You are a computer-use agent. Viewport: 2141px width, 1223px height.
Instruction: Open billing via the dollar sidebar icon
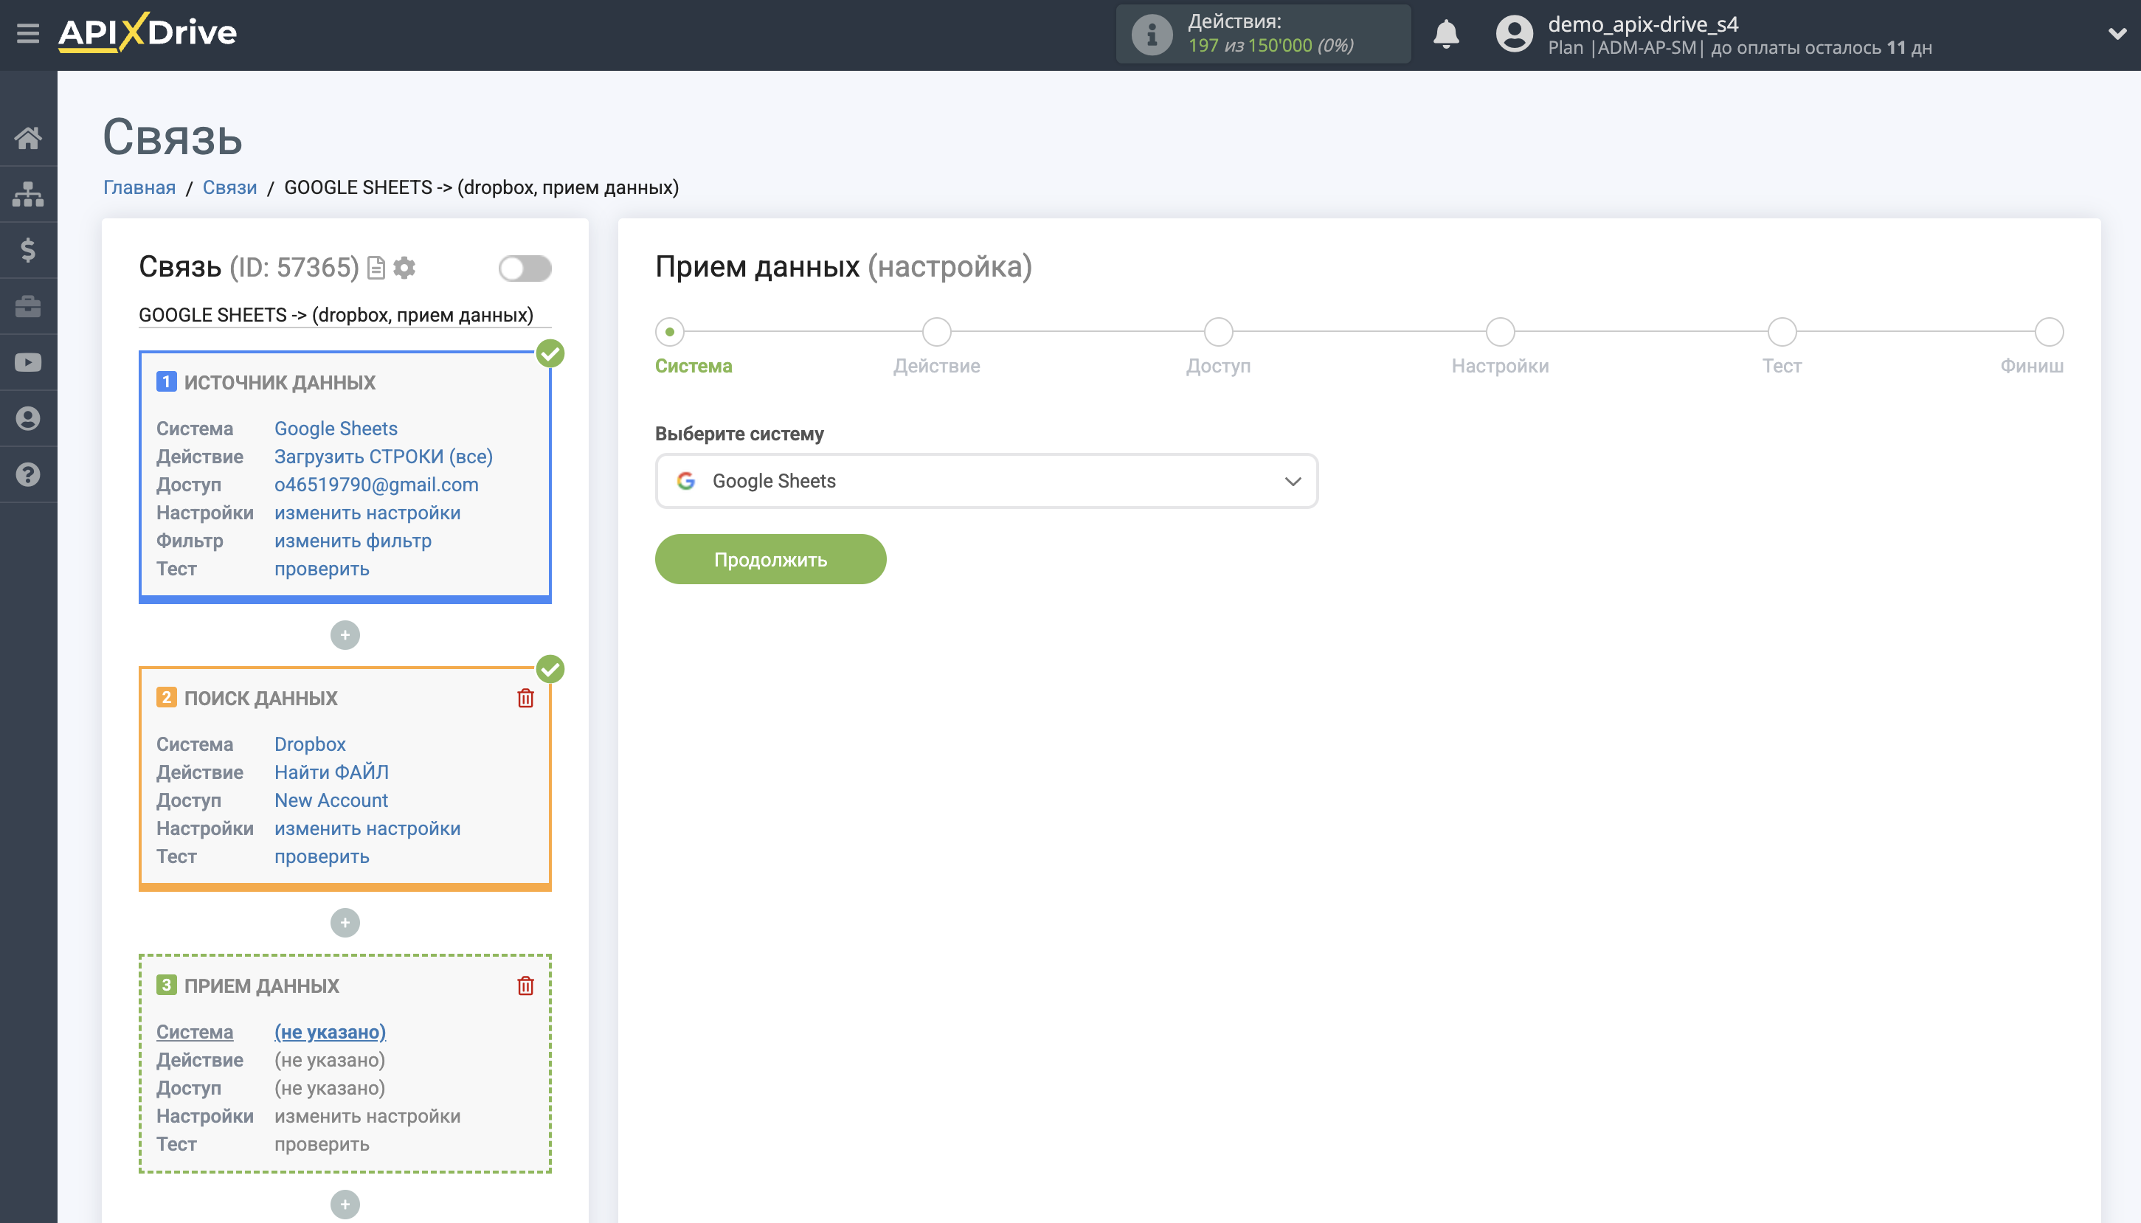pyautogui.click(x=28, y=249)
